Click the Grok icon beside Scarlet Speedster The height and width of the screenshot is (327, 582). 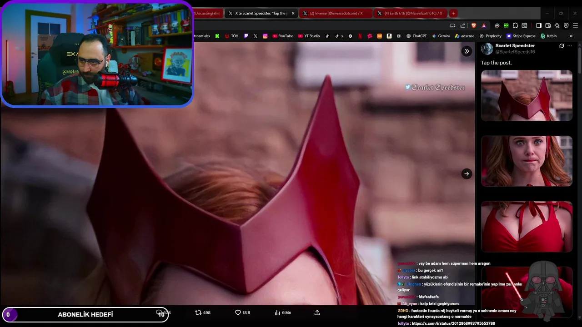562,46
